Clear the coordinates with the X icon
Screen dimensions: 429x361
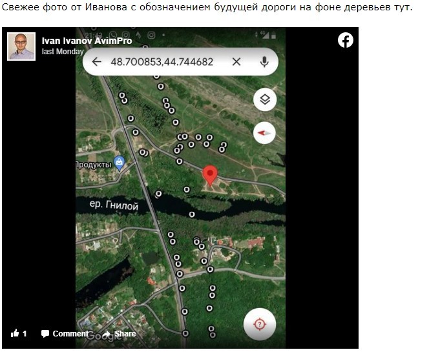point(236,62)
